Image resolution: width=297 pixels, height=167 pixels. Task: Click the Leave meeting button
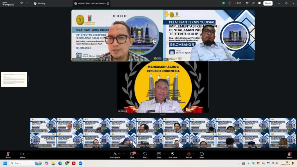pyautogui.click(x=289, y=155)
